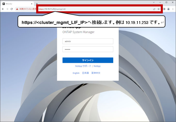Switch language to 简体中文
This screenshot has height=122, width=176.
[96, 73]
